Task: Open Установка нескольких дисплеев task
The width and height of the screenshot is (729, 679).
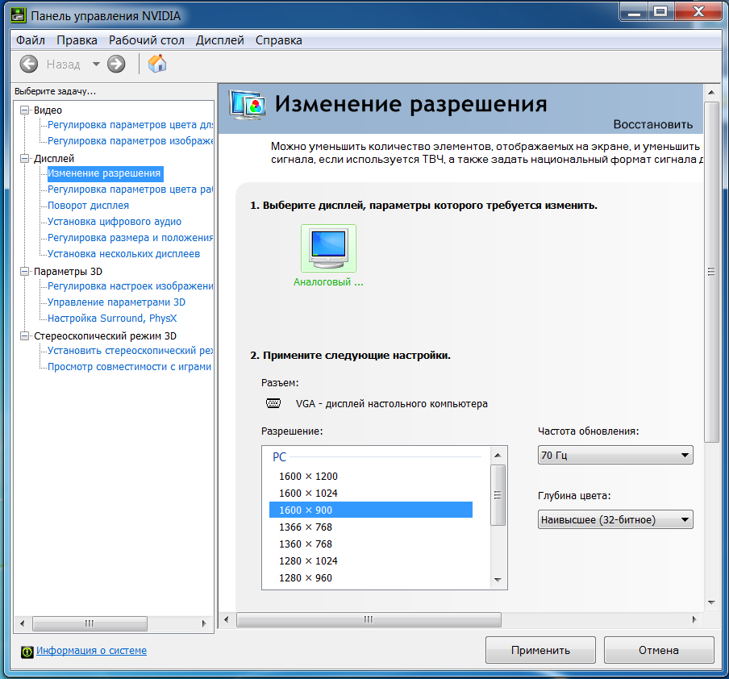Action: (123, 254)
